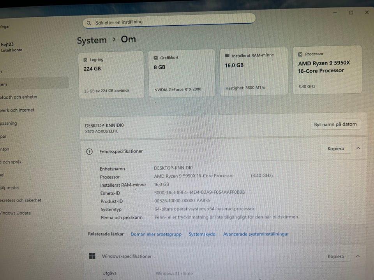Open 'Domän eller arbetsgrupp' link
Image resolution: width=374 pixels, height=280 pixels.
[x=156, y=234]
